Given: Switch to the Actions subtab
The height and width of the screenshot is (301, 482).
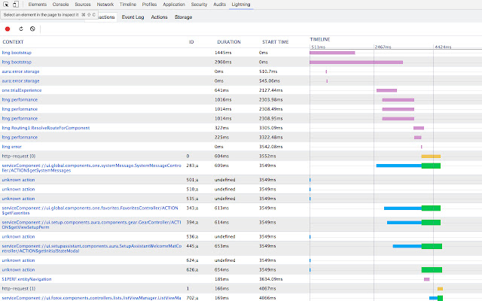Looking at the screenshot, I should (x=159, y=17).
